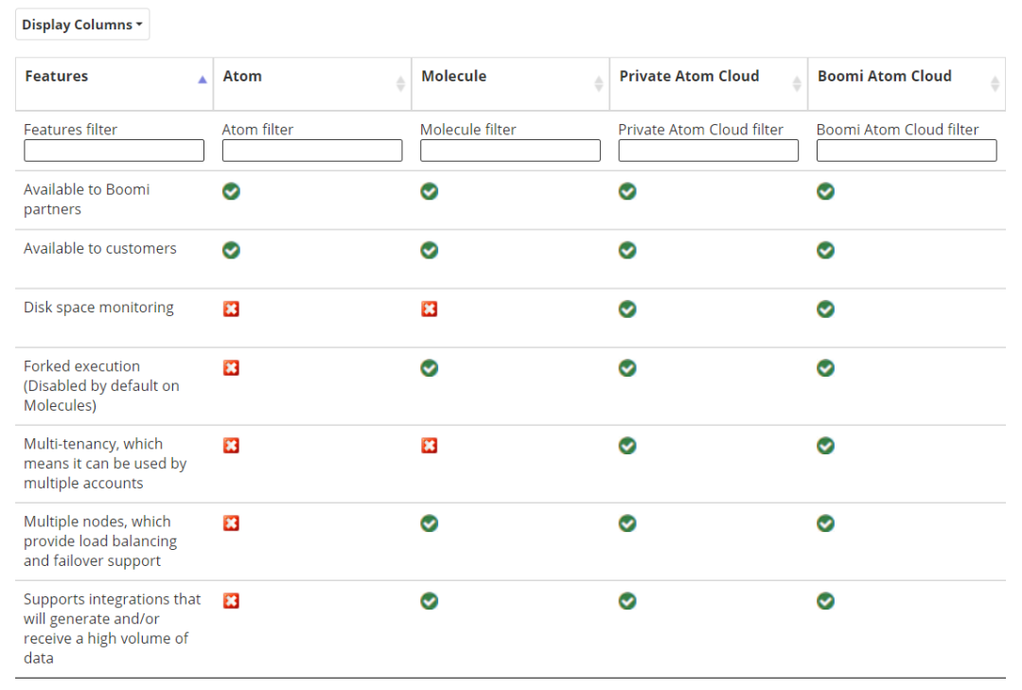1022x690 pixels.
Task: Click the Private Atom Cloud filter field
Action: [x=709, y=150]
